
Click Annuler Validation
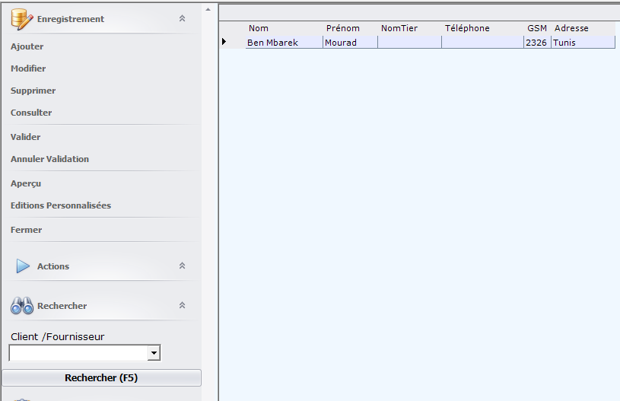[x=49, y=159]
